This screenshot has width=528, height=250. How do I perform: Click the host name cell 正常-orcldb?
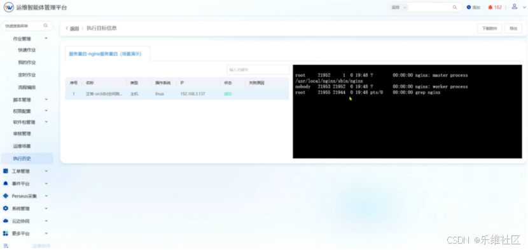tap(104, 94)
